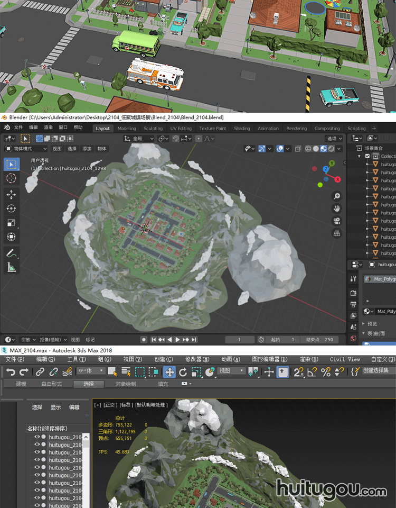Open the 3ds Max 视图 coordinate dropdown
This screenshot has height=508, width=396.
[x=231, y=371]
